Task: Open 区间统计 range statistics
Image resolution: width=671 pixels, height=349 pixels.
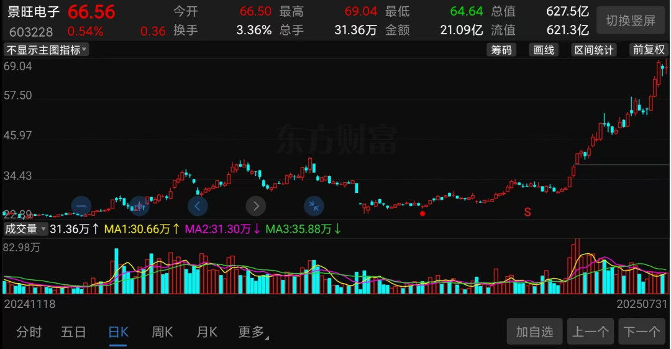Action: (x=593, y=50)
